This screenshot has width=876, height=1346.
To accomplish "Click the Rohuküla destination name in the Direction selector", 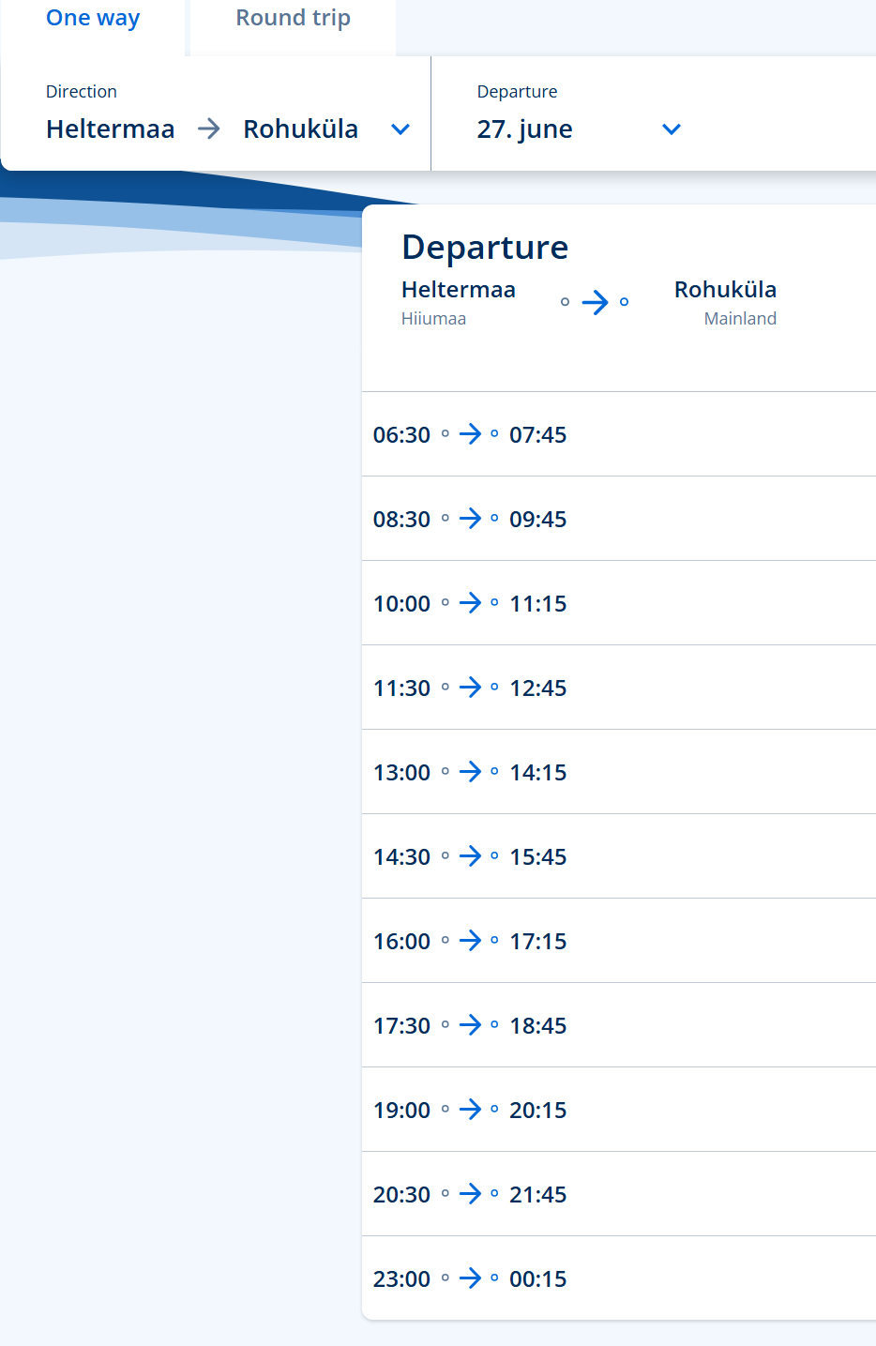I will 300,129.
